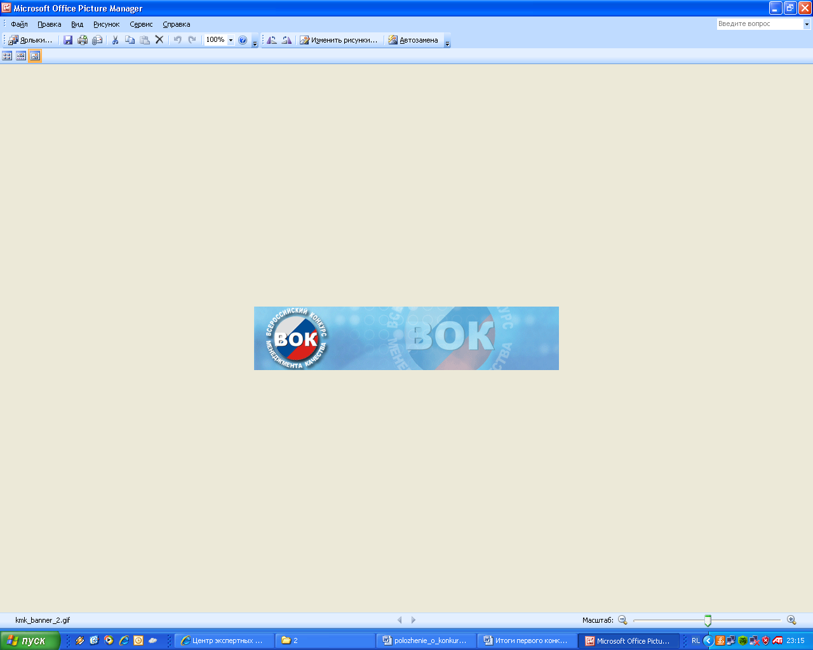The image size is (813, 650).
Task: Rotate the picture left
Action: tap(272, 40)
